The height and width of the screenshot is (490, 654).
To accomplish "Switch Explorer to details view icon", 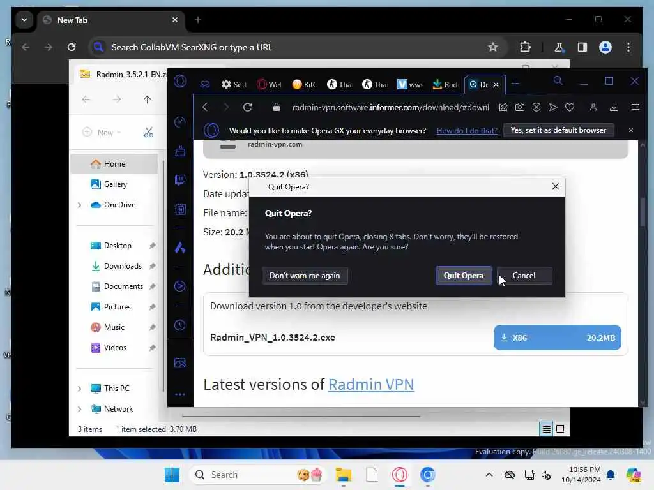I will [546, 429].
